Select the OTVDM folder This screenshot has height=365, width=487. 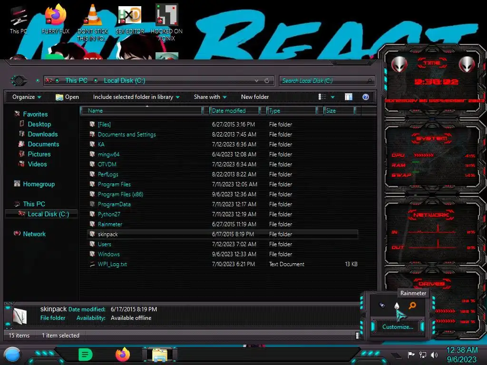coord(223,164)
